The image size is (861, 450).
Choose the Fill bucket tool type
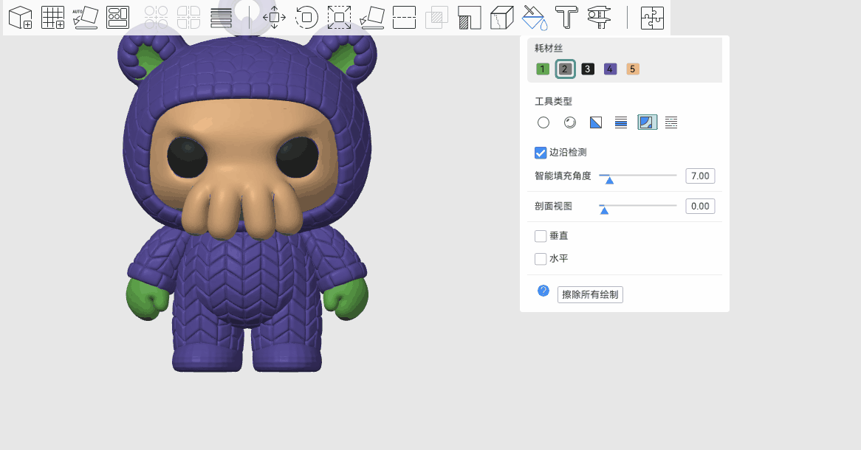[x=648, y=122]
